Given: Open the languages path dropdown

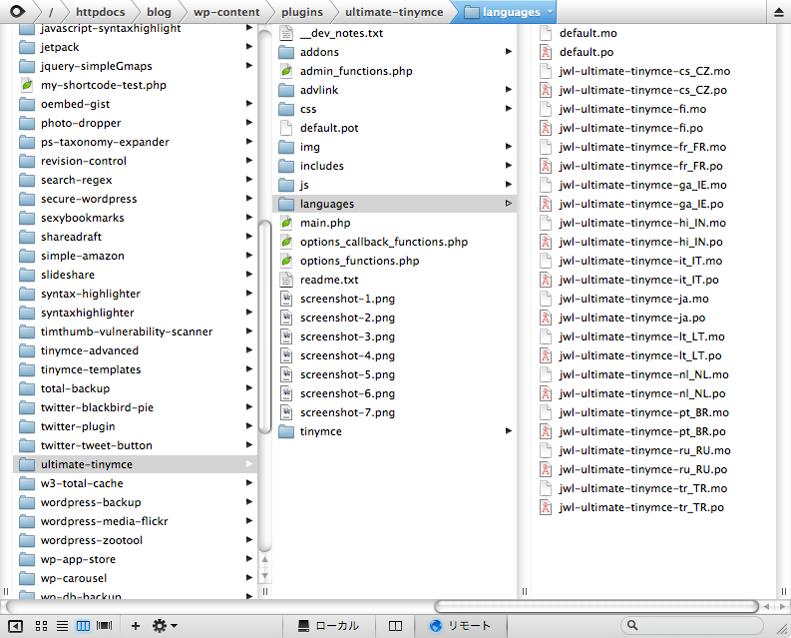Looking at the screenshot, I should pyautogui.click(x=551, y=12).
